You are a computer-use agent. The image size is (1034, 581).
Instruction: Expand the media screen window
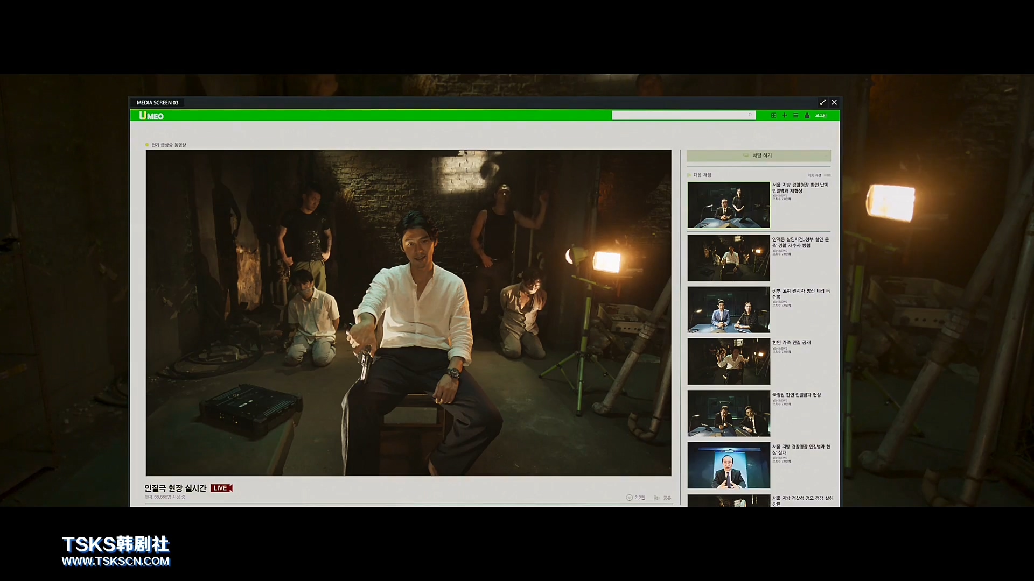pos(822,102)
